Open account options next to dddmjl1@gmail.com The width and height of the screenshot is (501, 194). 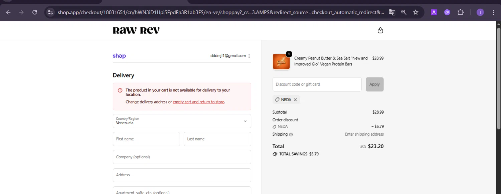click(249, 56)
